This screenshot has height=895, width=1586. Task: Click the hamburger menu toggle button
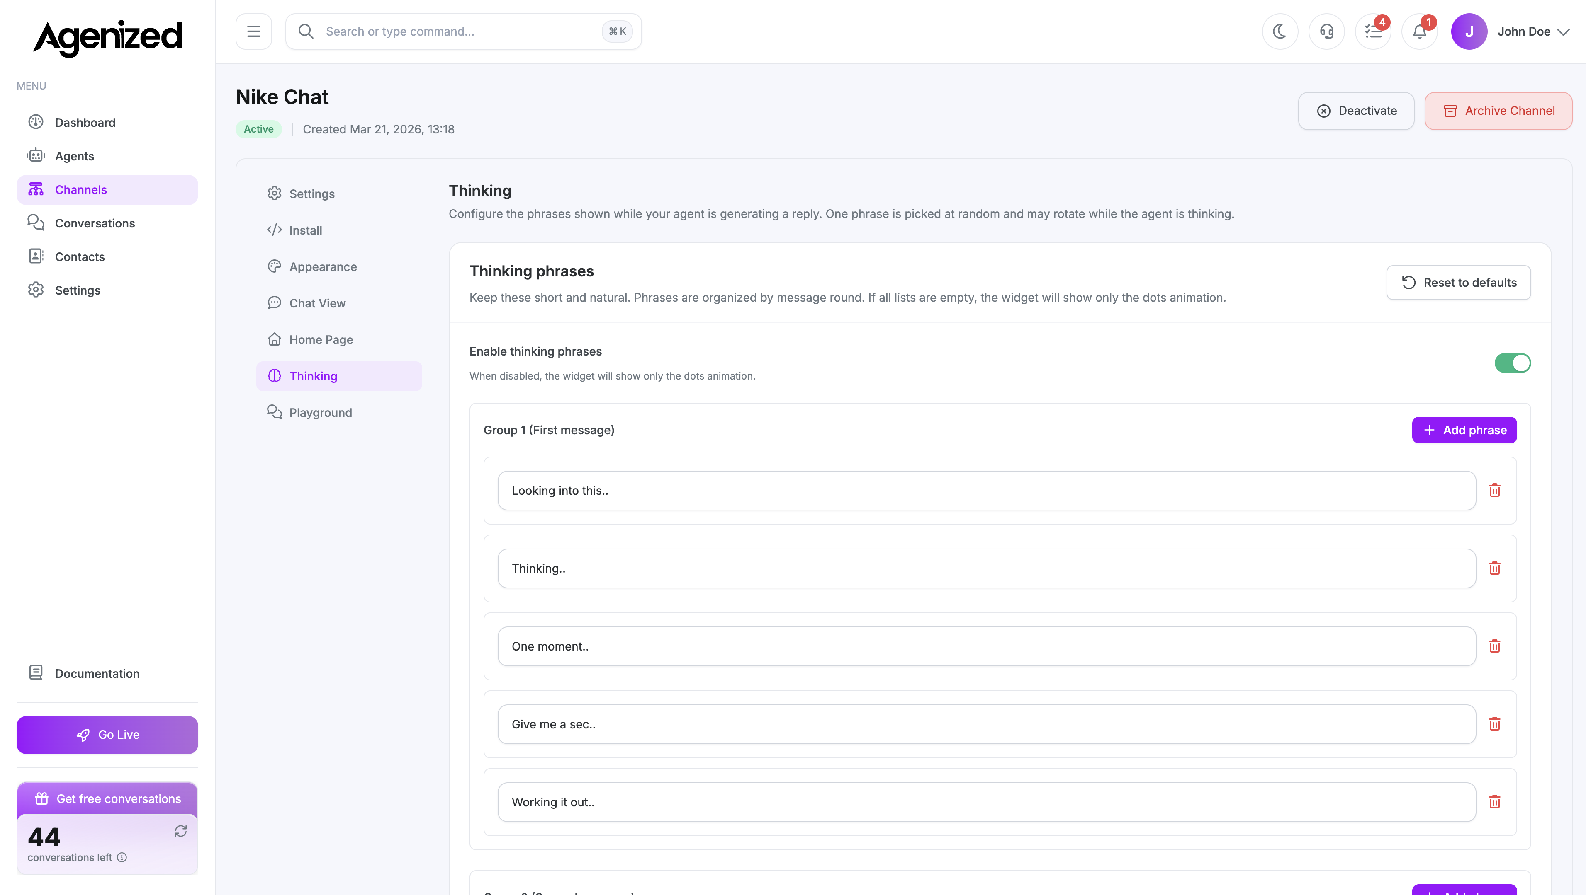click(x=254, y=31)
